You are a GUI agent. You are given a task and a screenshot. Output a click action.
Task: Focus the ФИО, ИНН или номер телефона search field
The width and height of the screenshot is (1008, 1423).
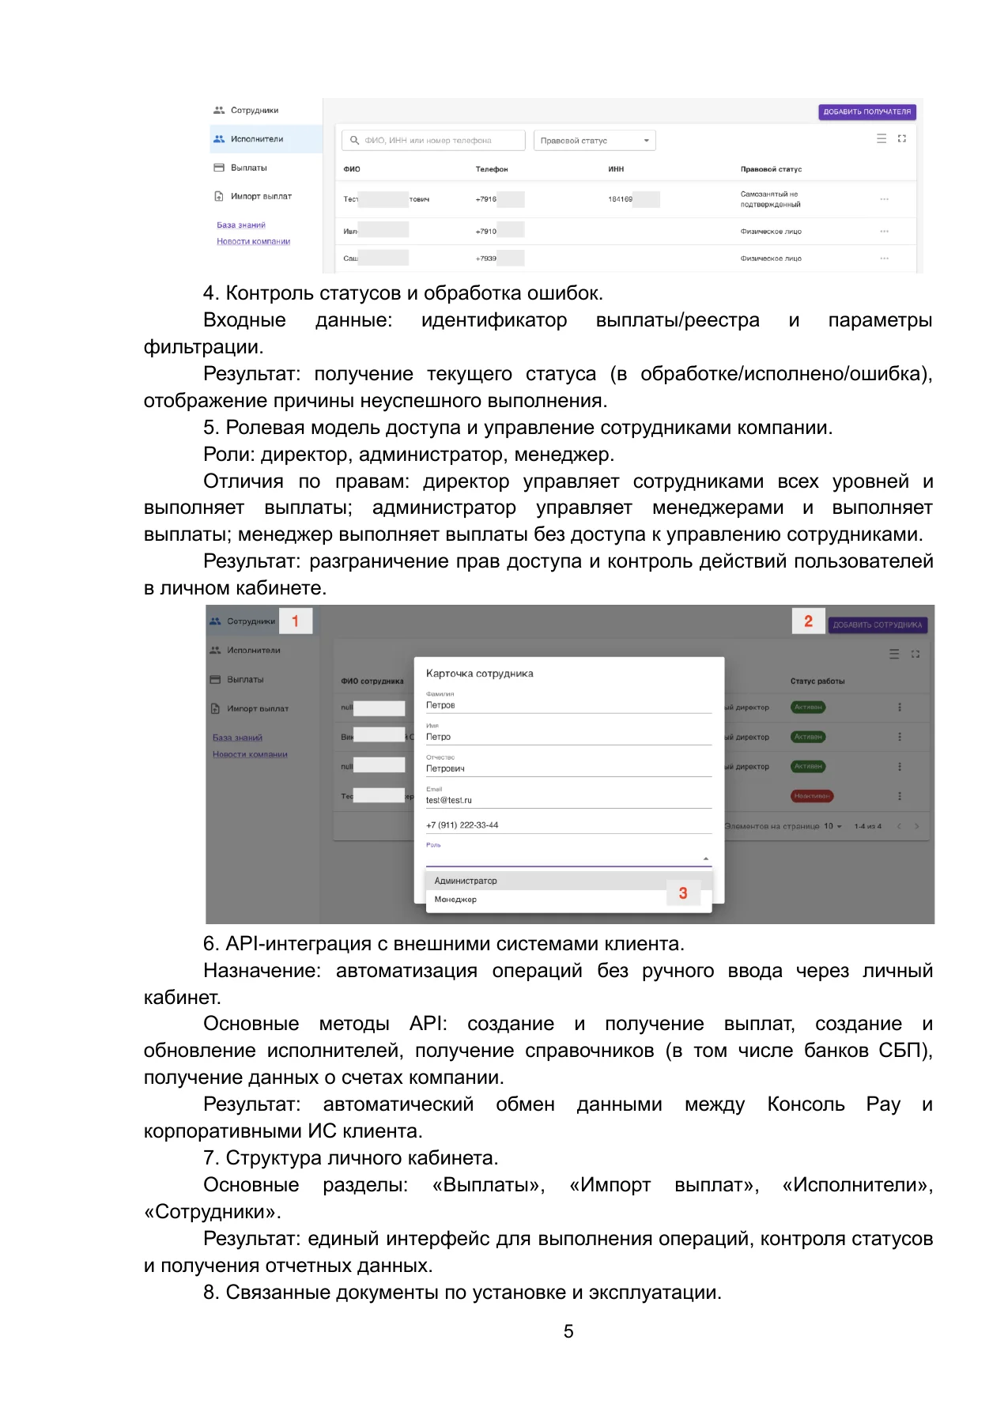433,141
